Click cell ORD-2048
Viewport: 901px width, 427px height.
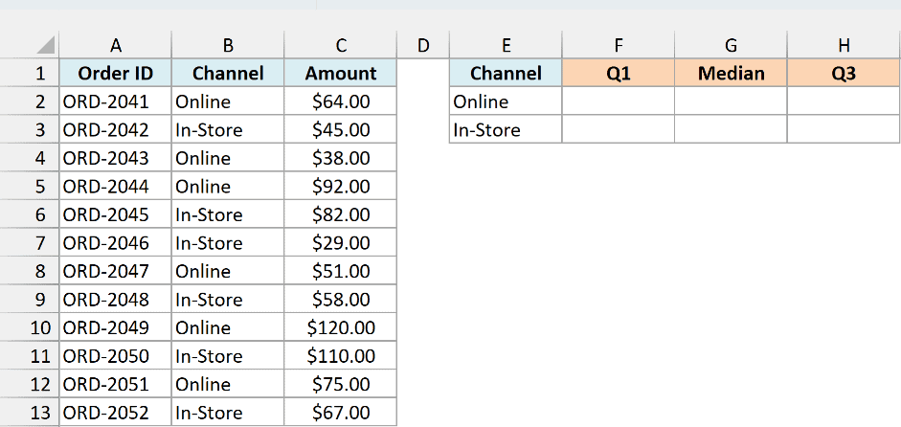116,299
